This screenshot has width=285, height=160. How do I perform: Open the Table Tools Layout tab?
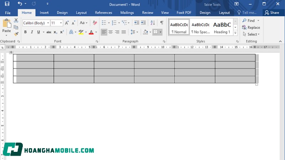click(224, 12)
